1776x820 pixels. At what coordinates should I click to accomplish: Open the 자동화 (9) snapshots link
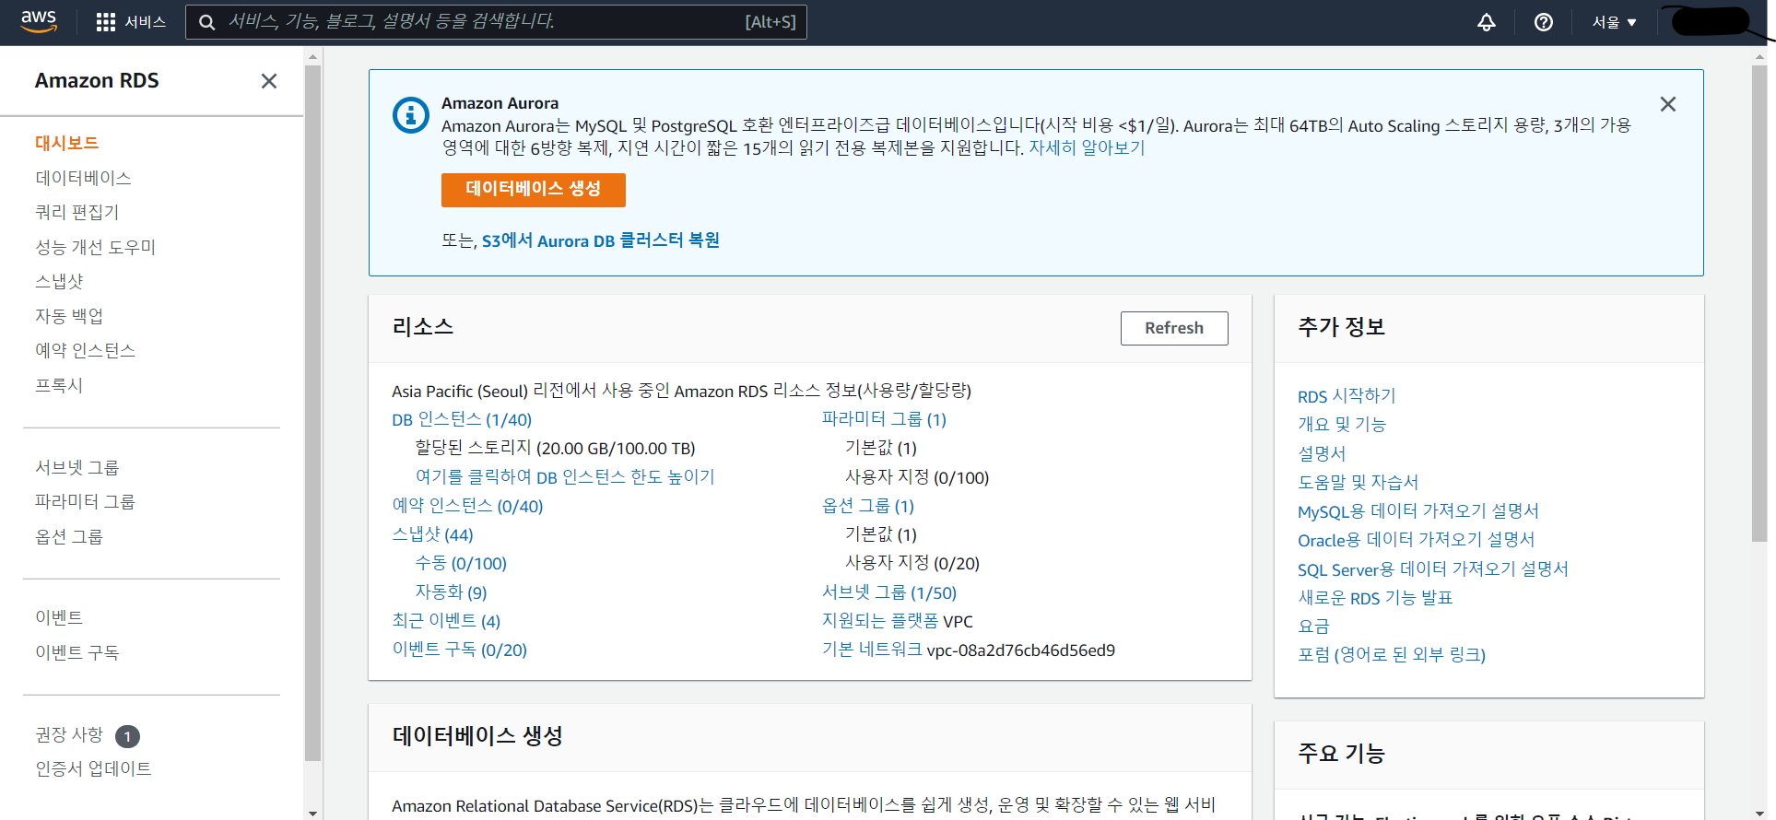[451, 592]
